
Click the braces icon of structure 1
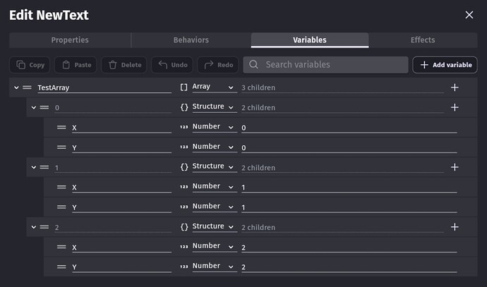point(184,167)
